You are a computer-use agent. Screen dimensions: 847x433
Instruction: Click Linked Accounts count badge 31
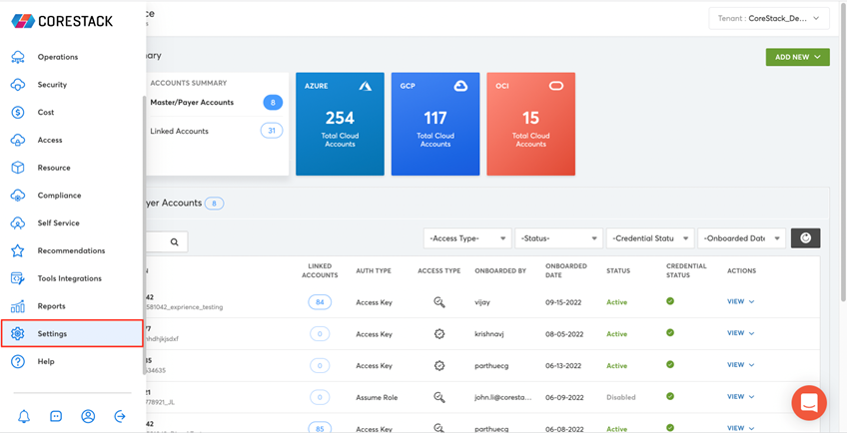coord(272,131)
